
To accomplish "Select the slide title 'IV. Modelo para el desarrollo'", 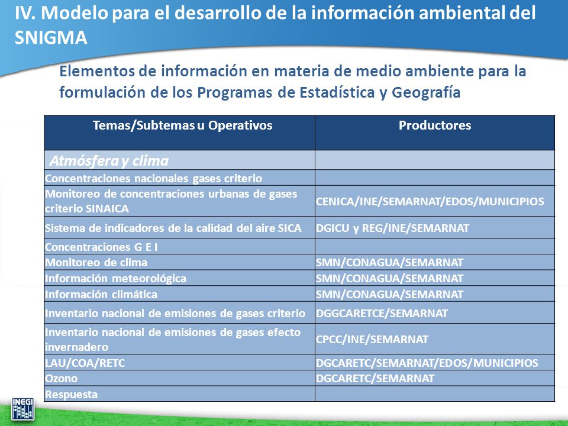I will 275,25.
